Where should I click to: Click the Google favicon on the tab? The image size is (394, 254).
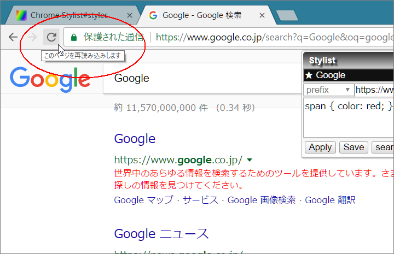click(153, 15)
